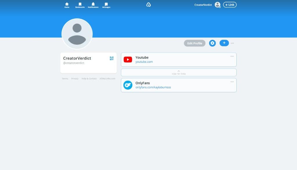The image size is (297, 170).
Task: Open Terms footer link
Action: click(65, 78)
